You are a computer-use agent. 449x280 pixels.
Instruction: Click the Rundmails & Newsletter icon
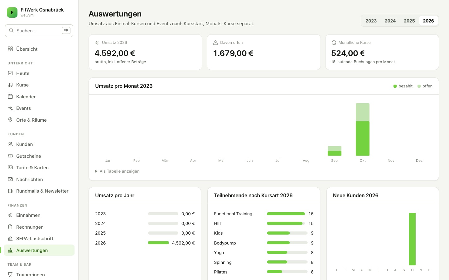click(10, 191)
